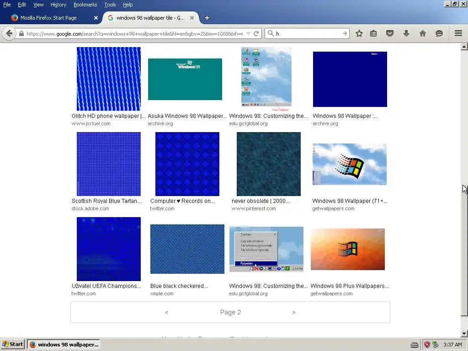Open the hamburger menu

[458, 33]
